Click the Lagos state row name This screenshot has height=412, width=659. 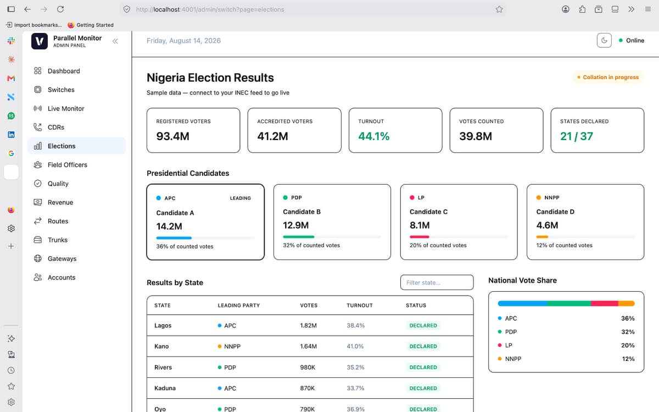pyautogui.click(x=163, y=326)
